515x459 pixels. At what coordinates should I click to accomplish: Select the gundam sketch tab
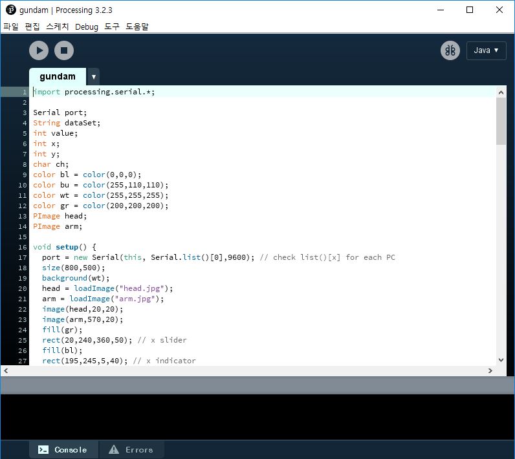point(58,76)
